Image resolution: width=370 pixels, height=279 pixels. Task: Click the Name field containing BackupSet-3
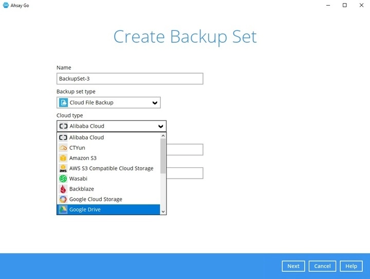[x=130, y=79]
